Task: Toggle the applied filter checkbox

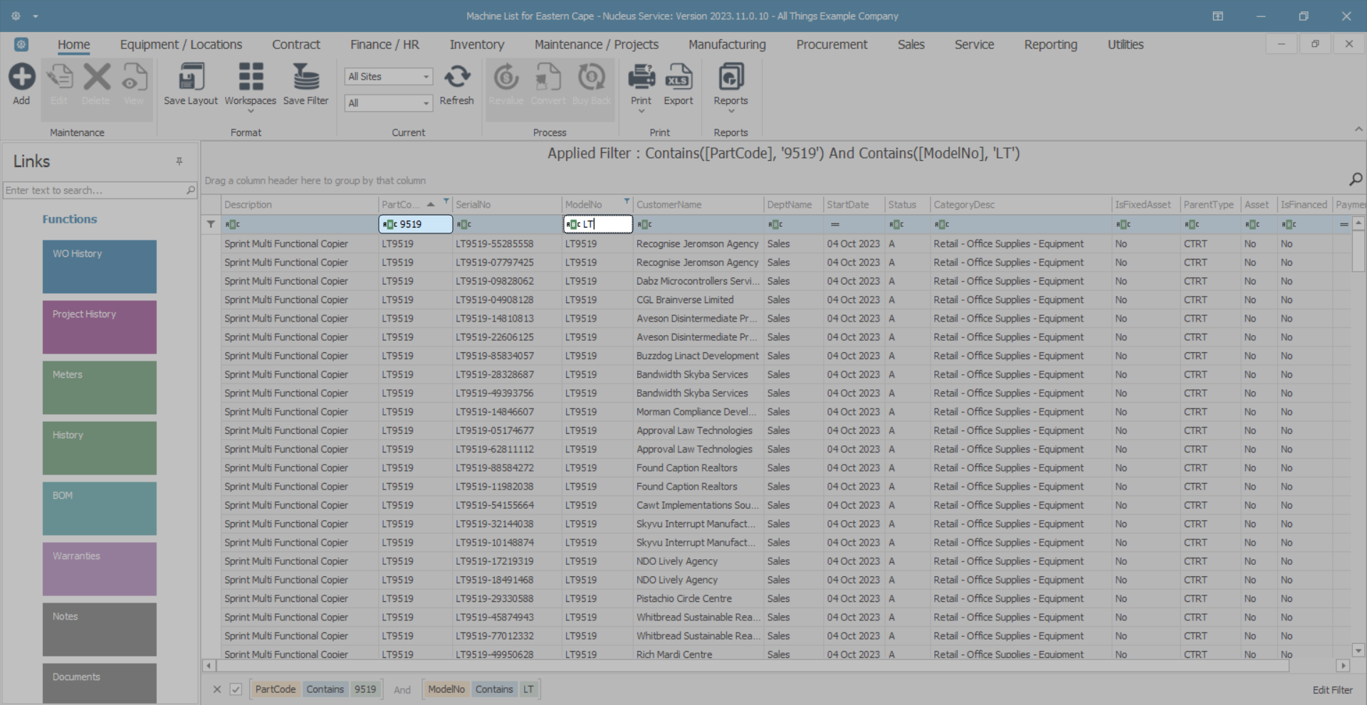Action: coord(236,689)
